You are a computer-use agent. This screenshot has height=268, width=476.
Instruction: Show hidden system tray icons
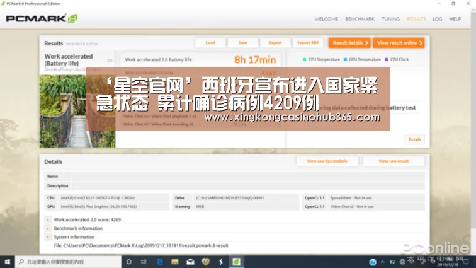[383, 262]
